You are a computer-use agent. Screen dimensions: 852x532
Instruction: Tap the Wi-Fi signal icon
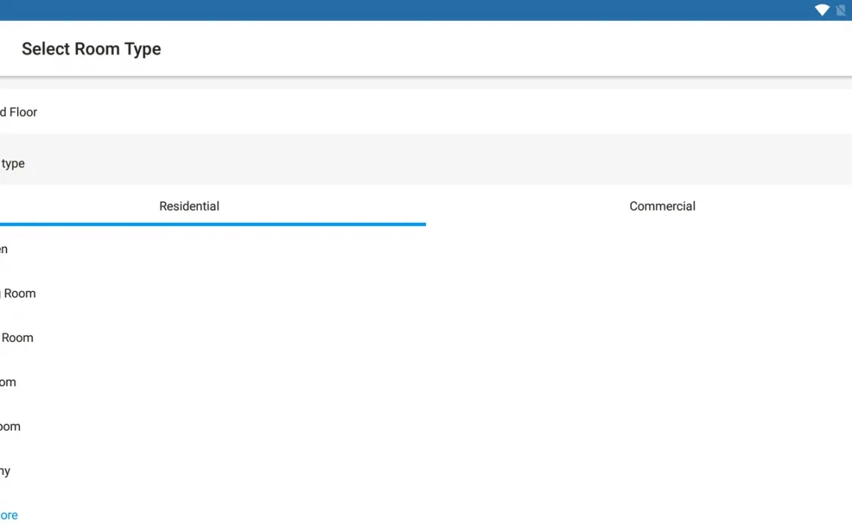click(822, 10)
